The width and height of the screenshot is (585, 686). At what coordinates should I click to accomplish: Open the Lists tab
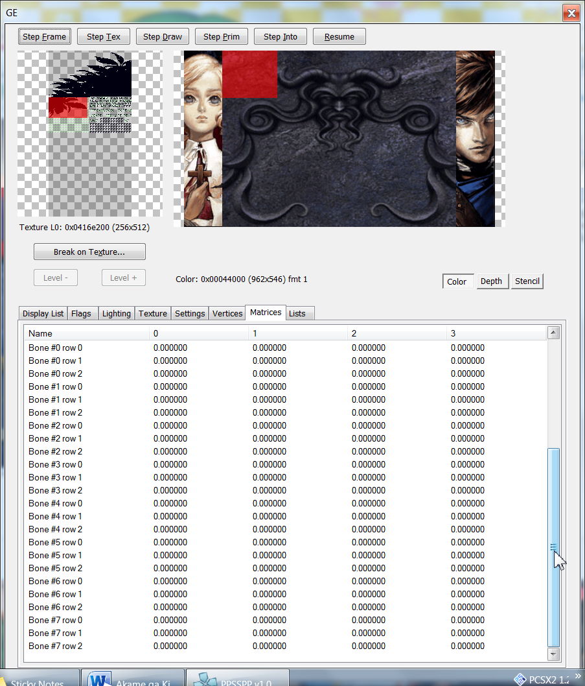tap(297, 314)
